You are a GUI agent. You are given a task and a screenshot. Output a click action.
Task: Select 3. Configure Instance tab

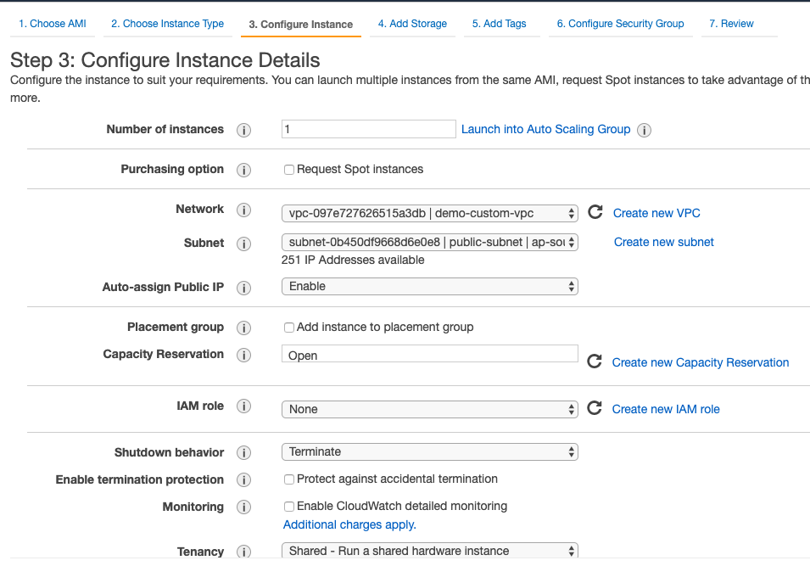pyautogui.click(x=300, y=25)
